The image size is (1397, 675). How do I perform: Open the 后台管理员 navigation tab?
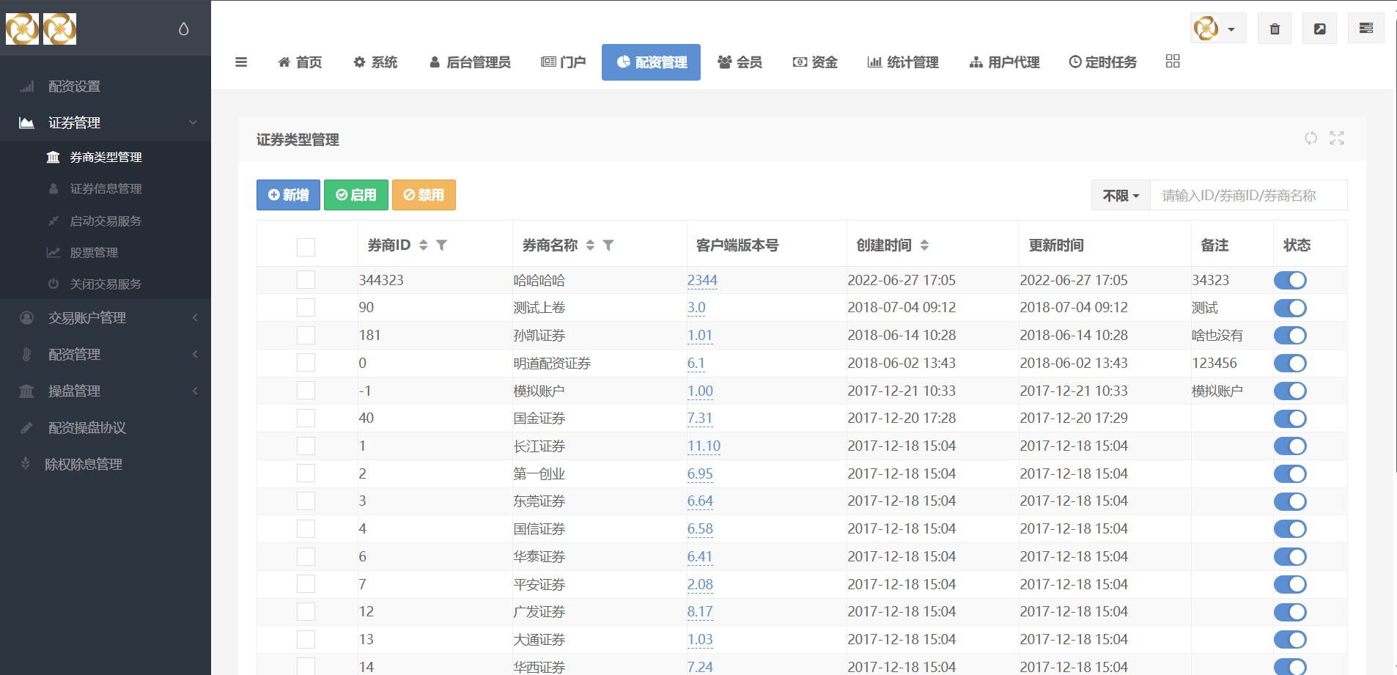(470, 62)
